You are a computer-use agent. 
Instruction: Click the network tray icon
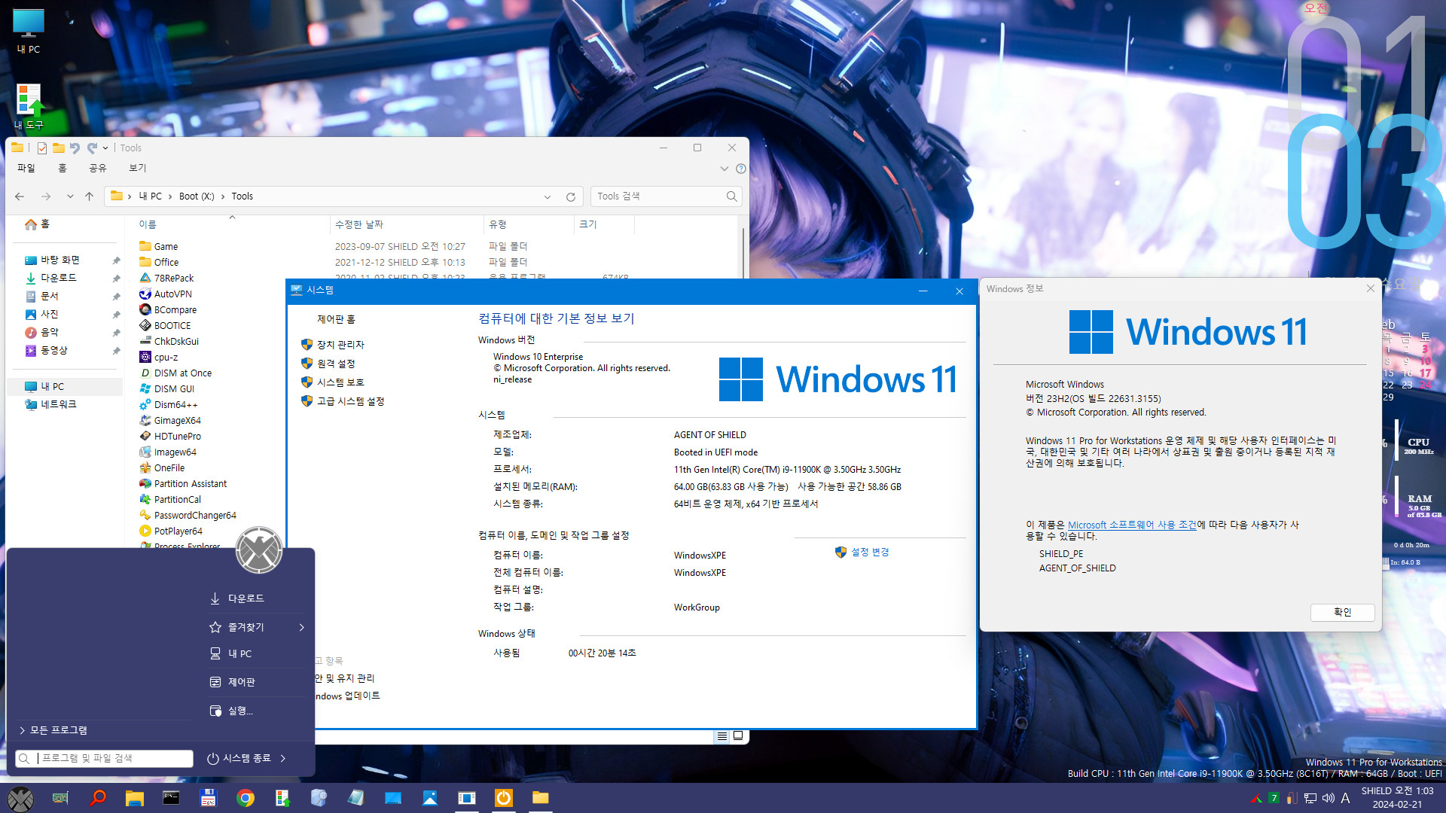1310,798
